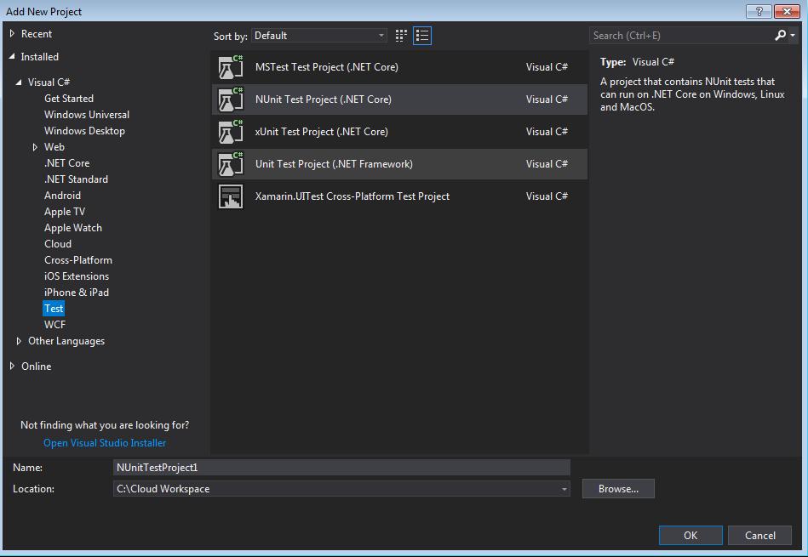Click the search magnifier icon
The width and height of the screenshot is (808, 557).
click(782, 36)
